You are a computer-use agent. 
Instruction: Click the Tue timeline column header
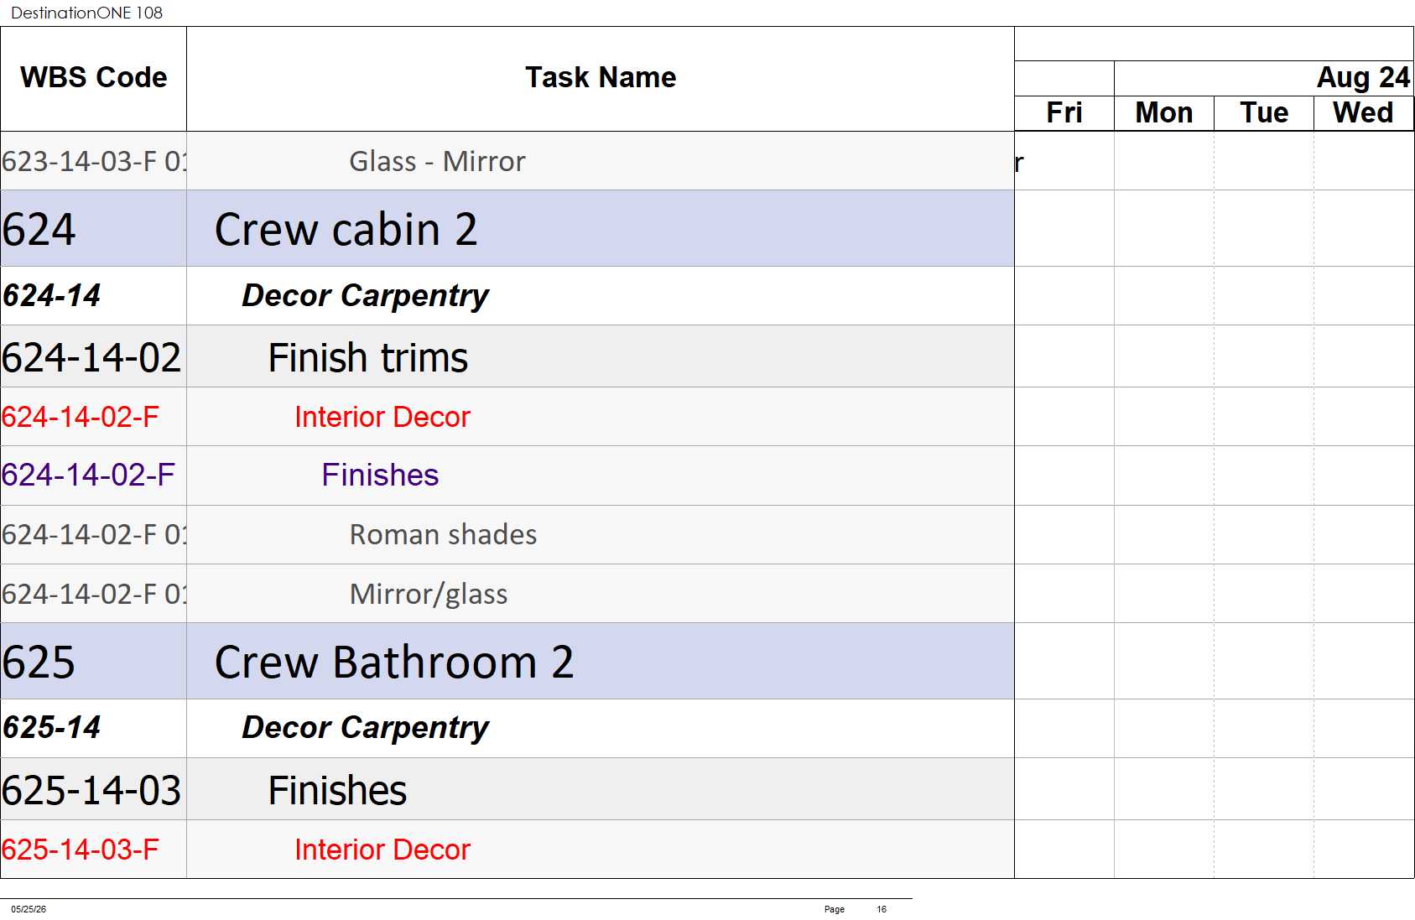click(1264, 113)
